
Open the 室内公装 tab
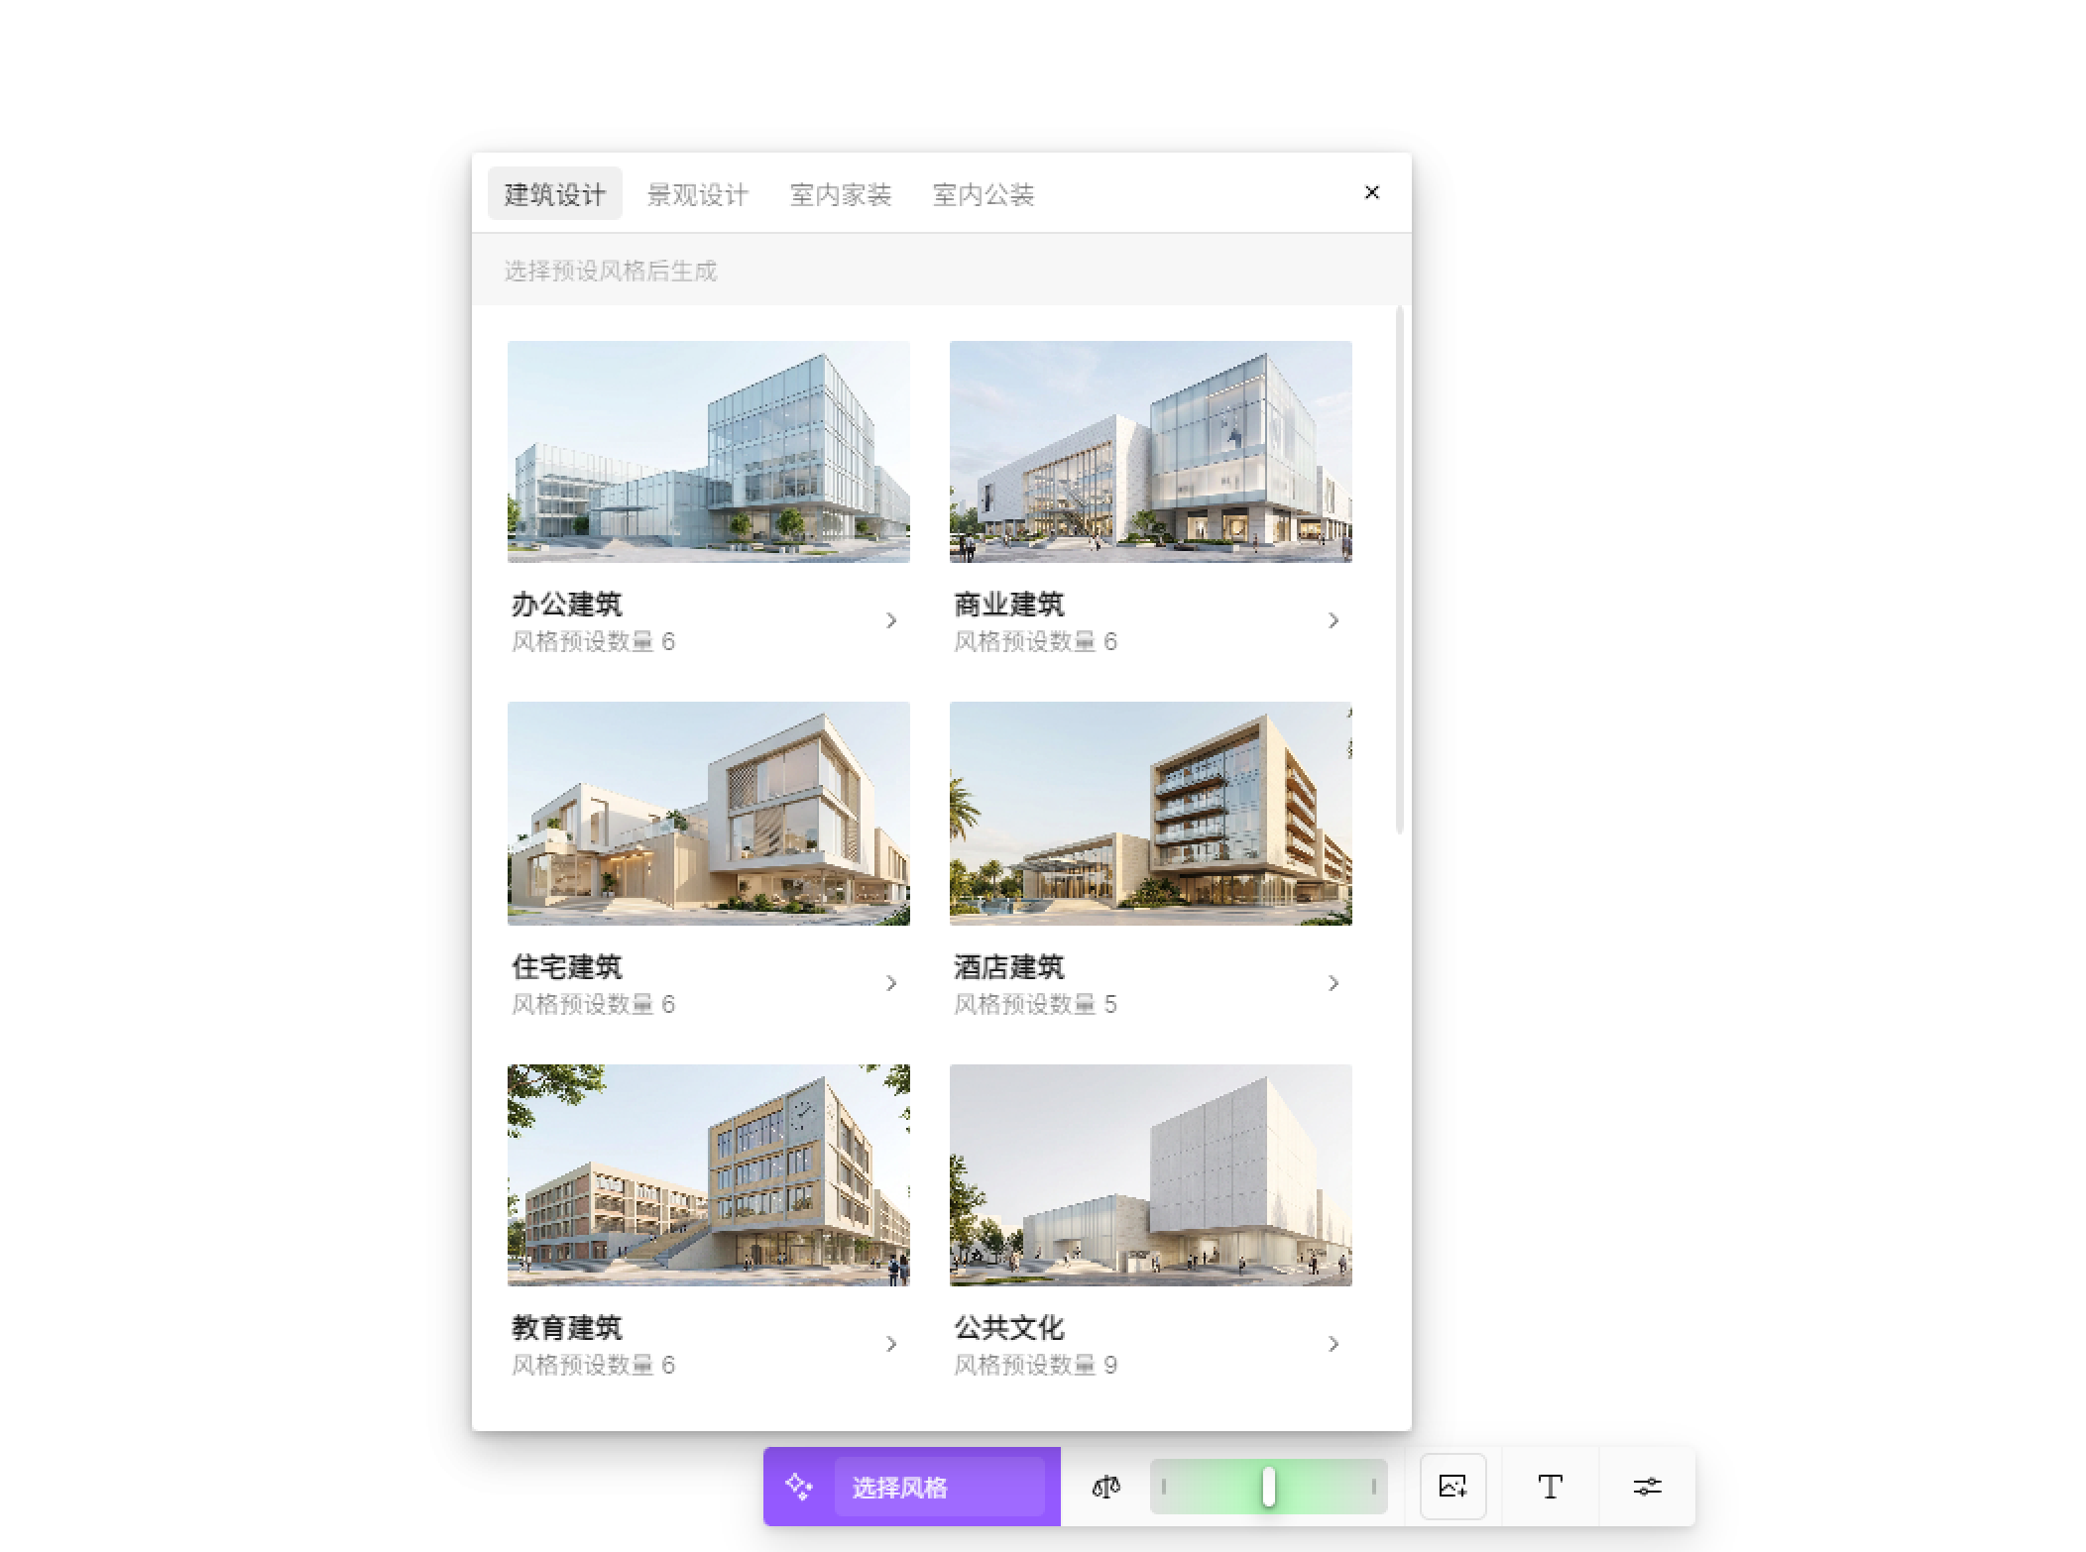coord(983,194)
